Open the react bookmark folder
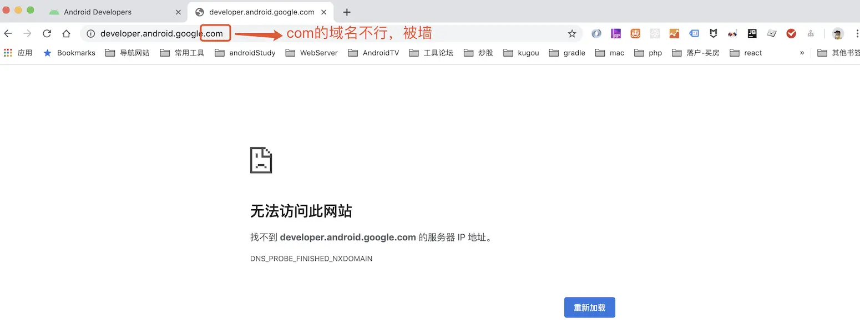The image size is (860, 333). tap(746, 53)
